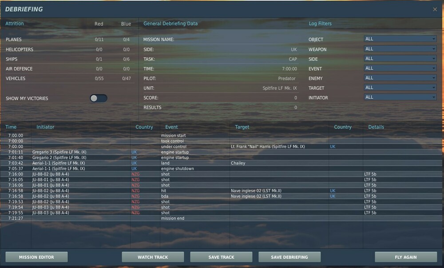This screenshot has height=268, width=444.
Task: Click the CAP task value
Action: [x=293, y=59]
